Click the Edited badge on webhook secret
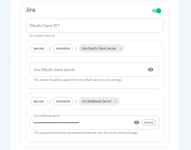 click(x=148, y=122)
